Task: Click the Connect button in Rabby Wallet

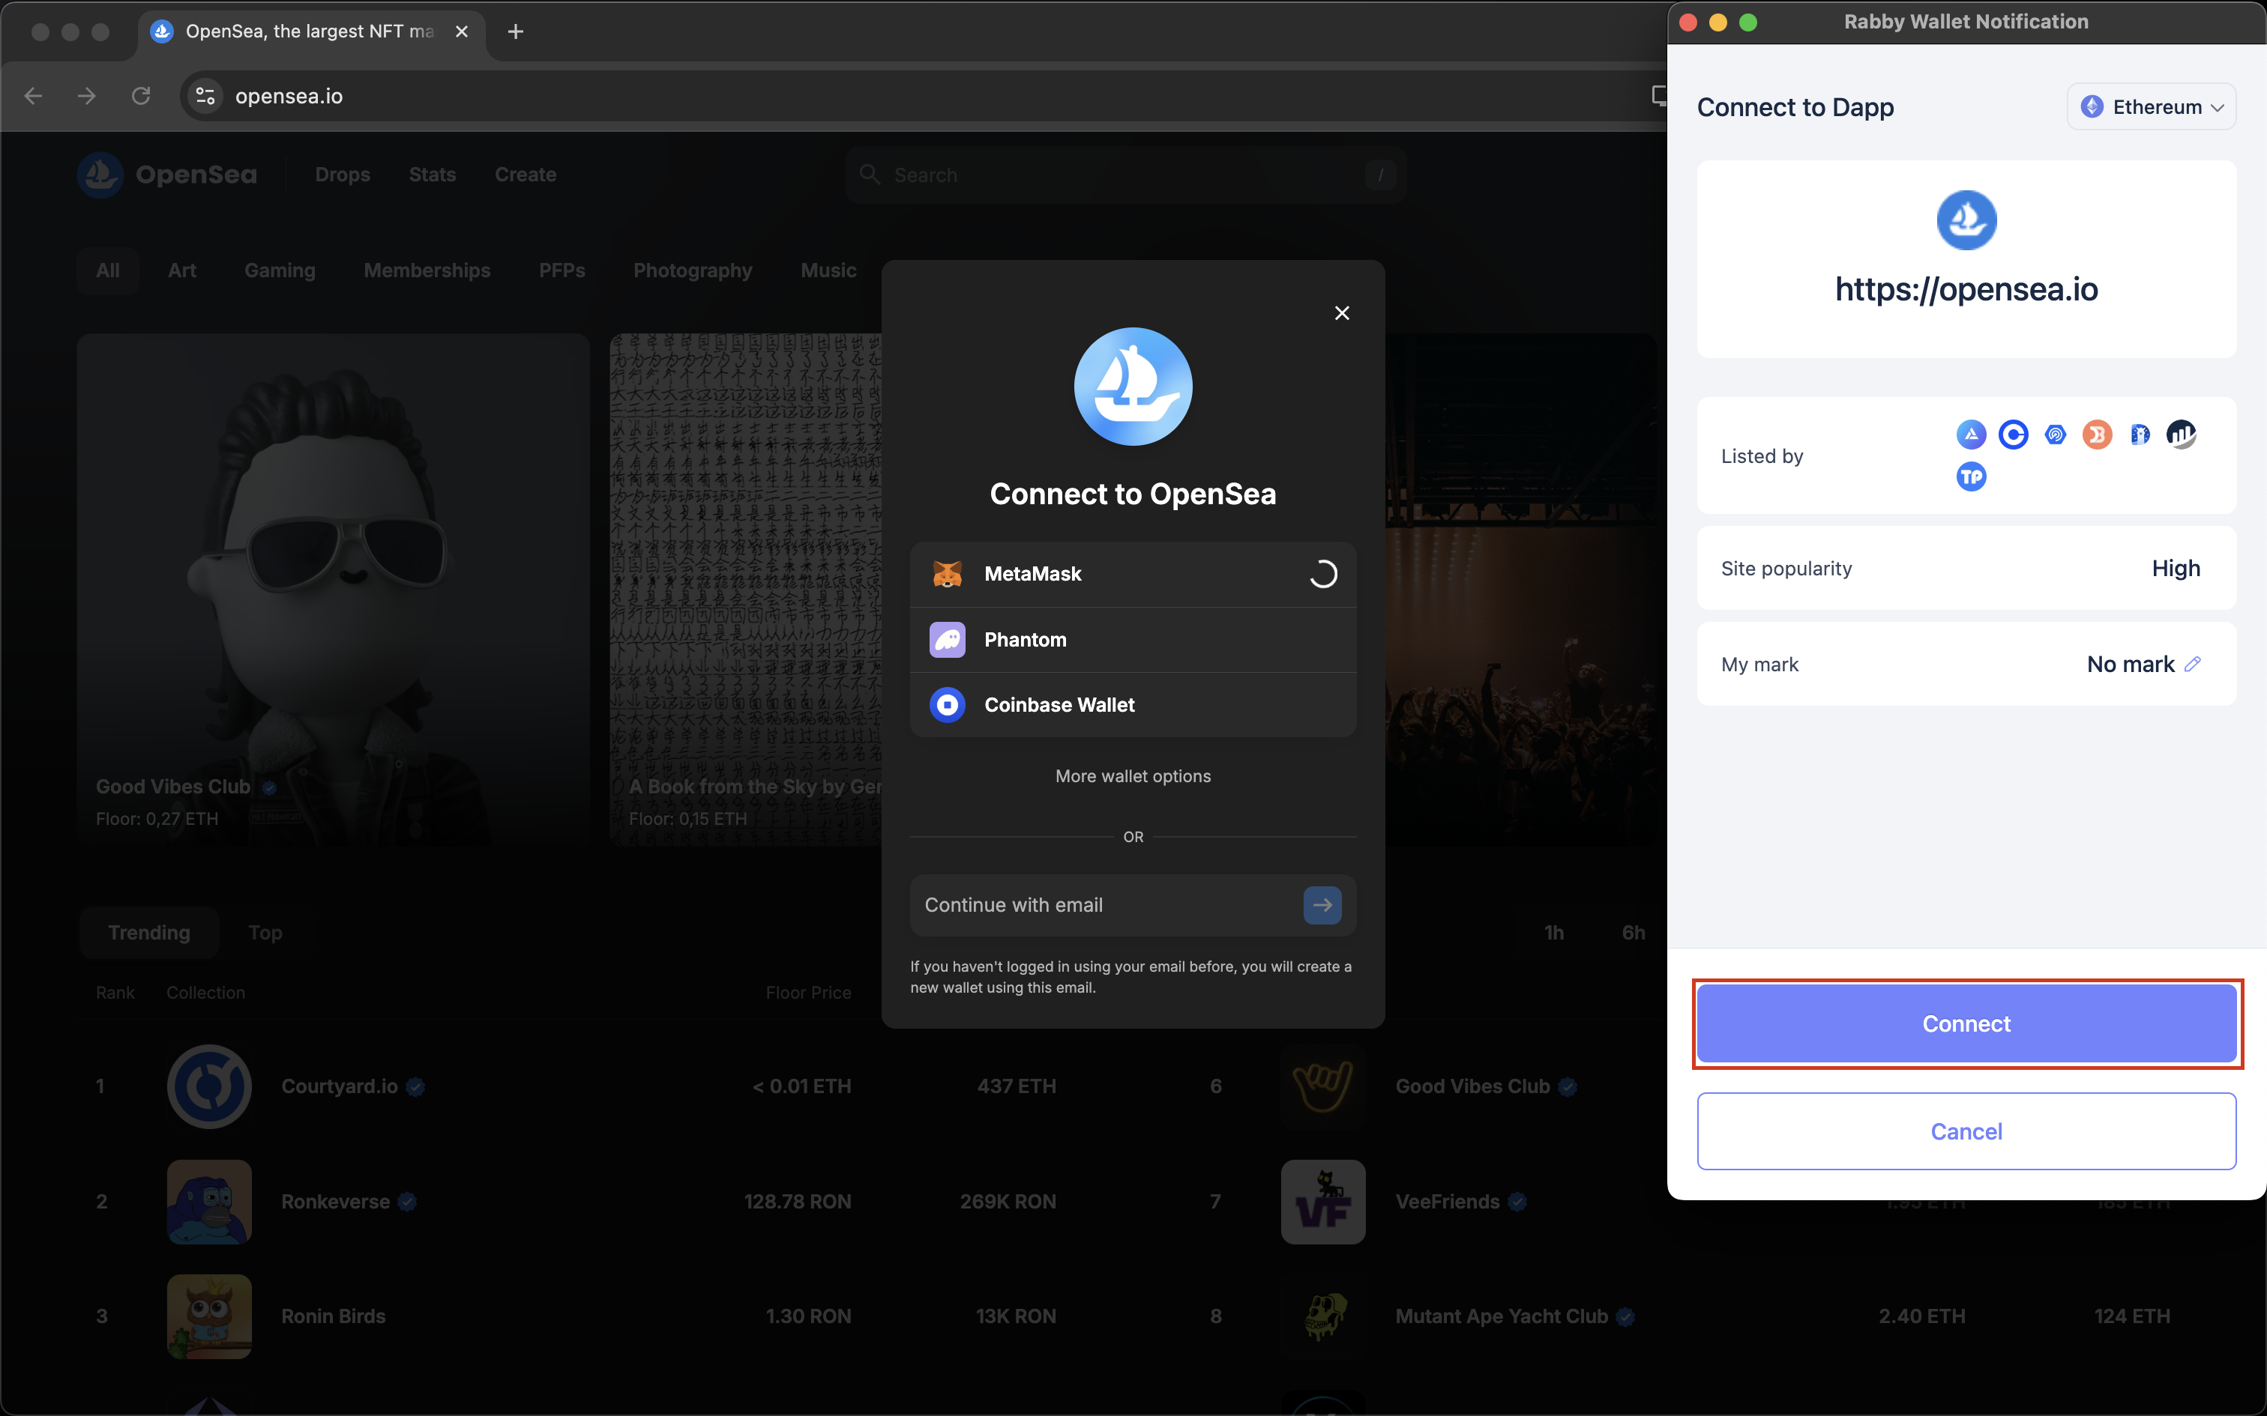Action: 1966,1023
